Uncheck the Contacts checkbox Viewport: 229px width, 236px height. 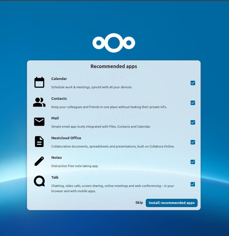click(x=193, y=103)
